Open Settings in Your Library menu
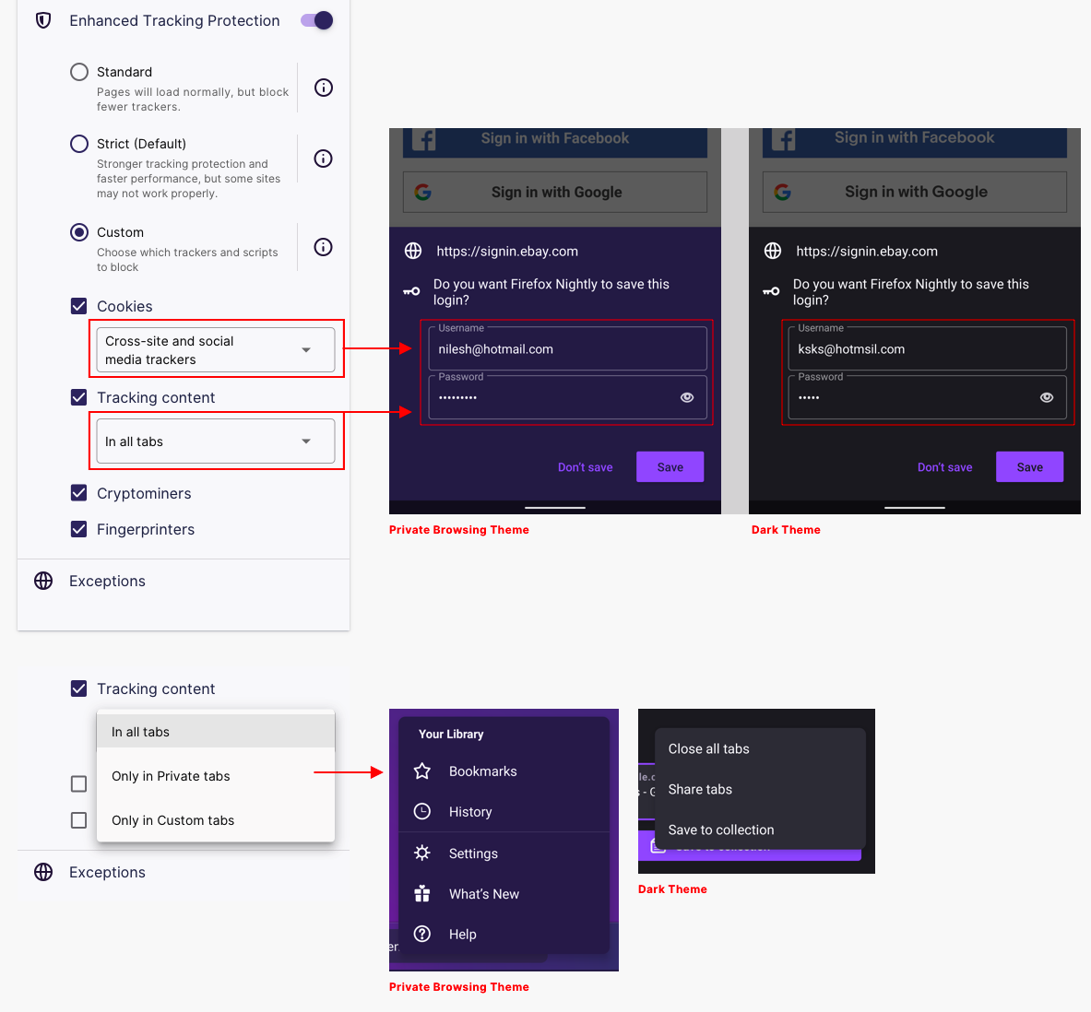1091x1012 pixels. [504, 853]
